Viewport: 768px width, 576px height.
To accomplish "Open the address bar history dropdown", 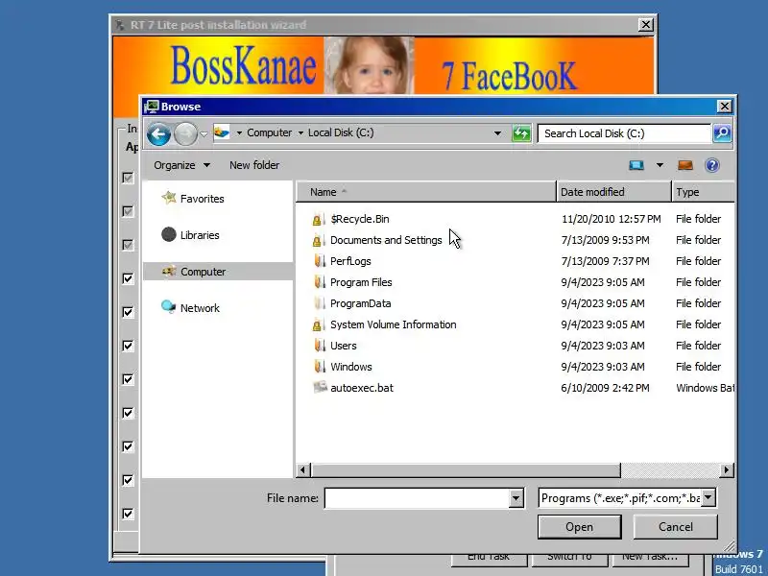I will [x=497, y=133].
